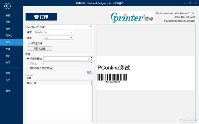Click 退出 in the sidebar
This screenshot has height=124, width=199.
[x=8, y=91]
